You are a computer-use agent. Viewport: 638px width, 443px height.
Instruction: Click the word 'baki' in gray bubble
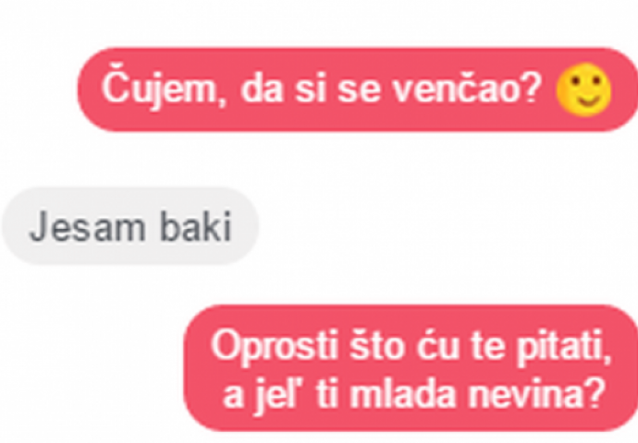click(196, 226)
